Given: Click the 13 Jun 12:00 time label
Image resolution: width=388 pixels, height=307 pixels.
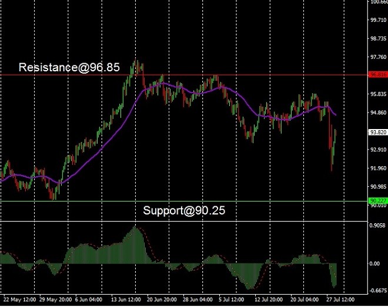Looking at the screenshot, I should pyautogui.click(x=126, y=299).
